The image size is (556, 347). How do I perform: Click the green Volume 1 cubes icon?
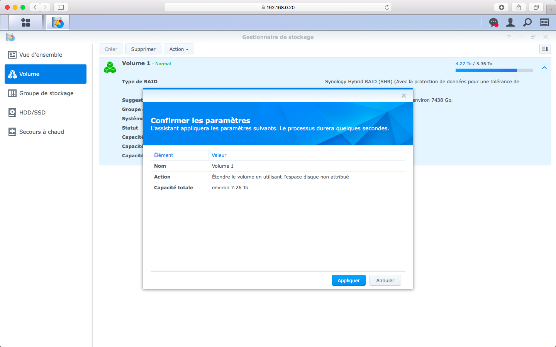(110, 67)
